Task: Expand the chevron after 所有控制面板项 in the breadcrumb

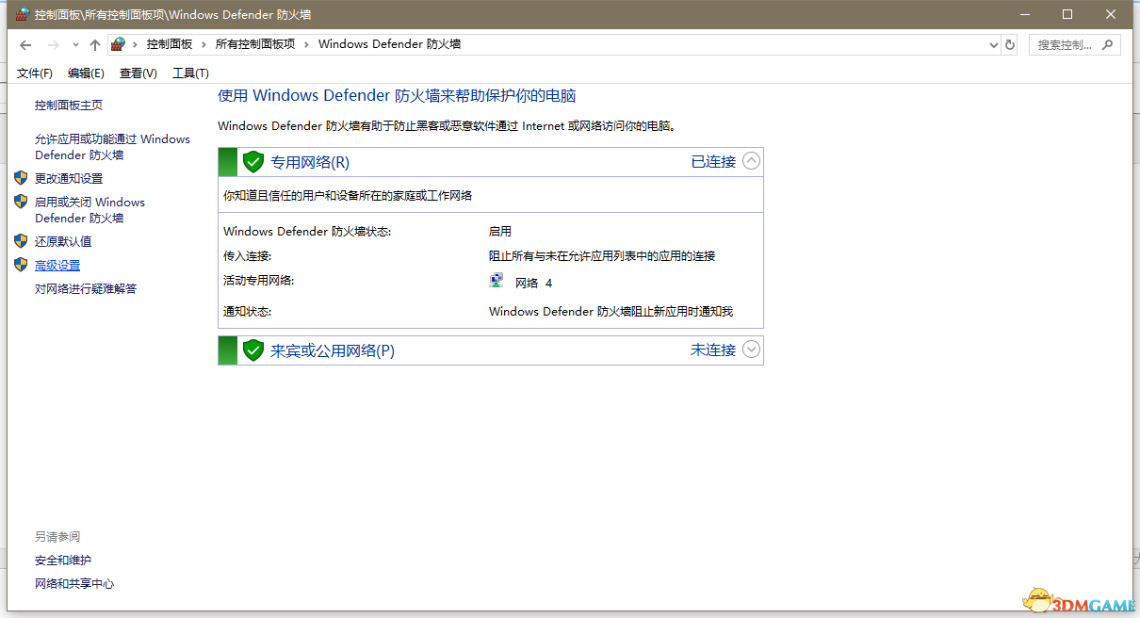Action: [307, 44]
